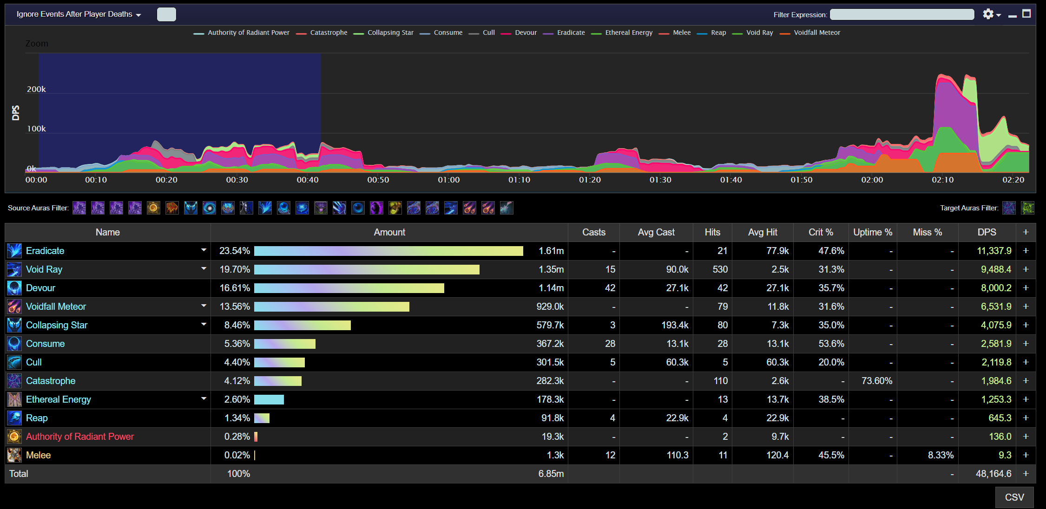
Task: Click the Collapsing Star row icon
Action: click(14, 325)
